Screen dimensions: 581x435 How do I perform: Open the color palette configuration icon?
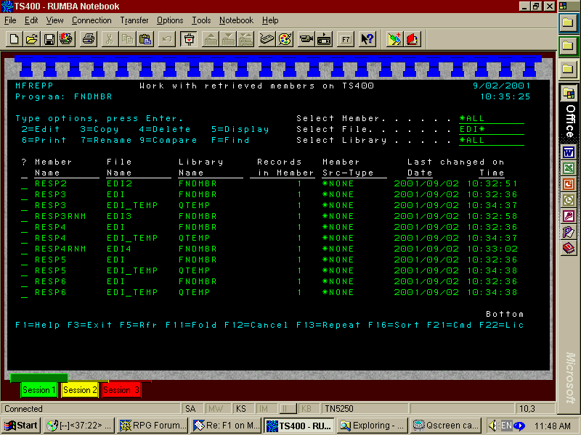(x=285, y=39)
